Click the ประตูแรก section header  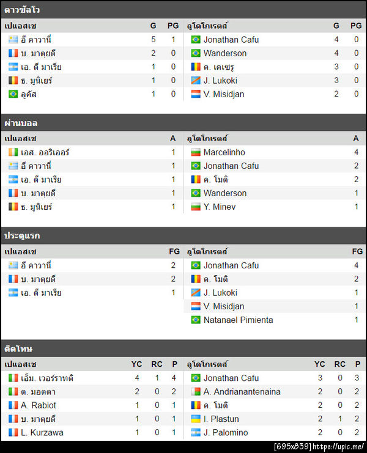coord(22,235)
